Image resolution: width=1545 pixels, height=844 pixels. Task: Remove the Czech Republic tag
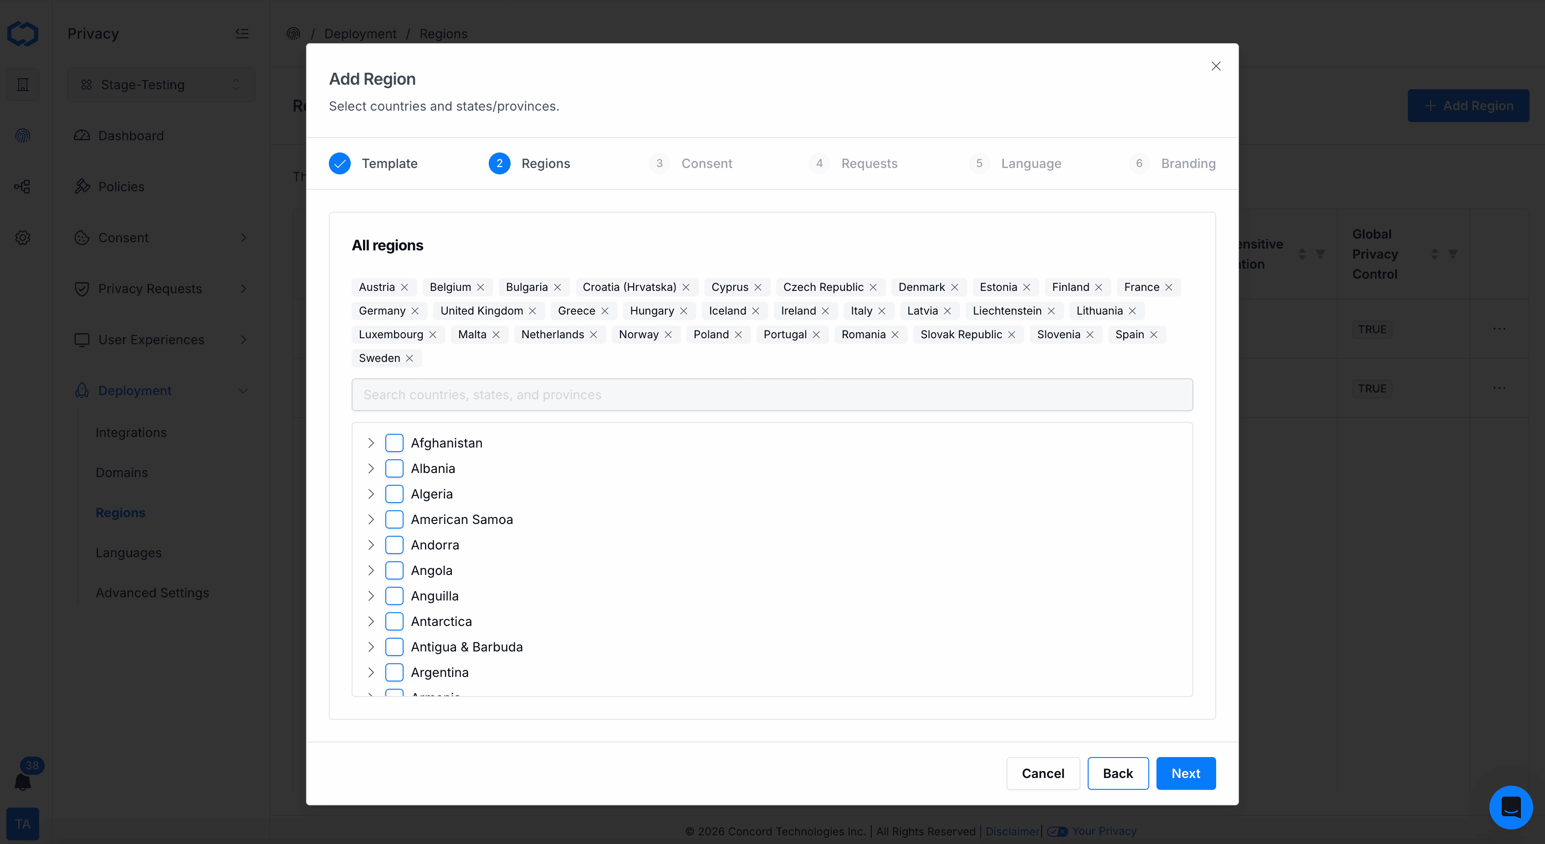tap(873, 287)
